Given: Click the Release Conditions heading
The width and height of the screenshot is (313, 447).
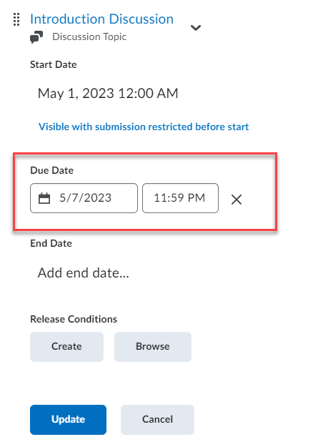Looking at the screenshot, I should [x=74, y=319].
